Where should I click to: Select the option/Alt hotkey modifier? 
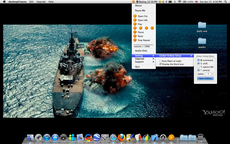pos(199,67)
